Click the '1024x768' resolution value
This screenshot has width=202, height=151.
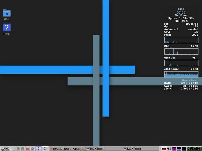(192, 24)
